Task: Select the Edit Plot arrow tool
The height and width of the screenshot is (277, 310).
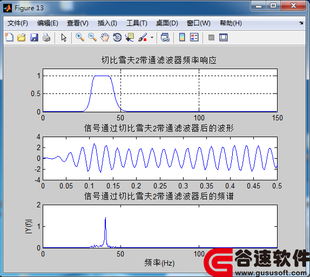Action: click(x=64, y=37)
